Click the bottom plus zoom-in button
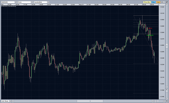 tap(164, 101)
